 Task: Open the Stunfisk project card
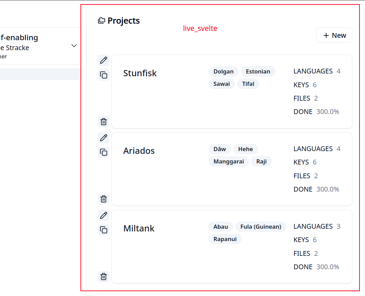pos(232,92)
